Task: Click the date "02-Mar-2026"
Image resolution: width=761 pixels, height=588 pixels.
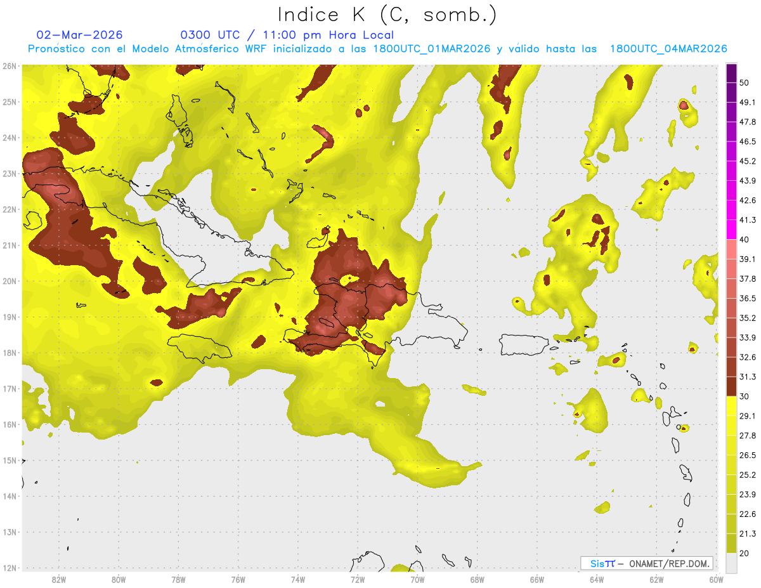Action: click(x=79, y=35)
